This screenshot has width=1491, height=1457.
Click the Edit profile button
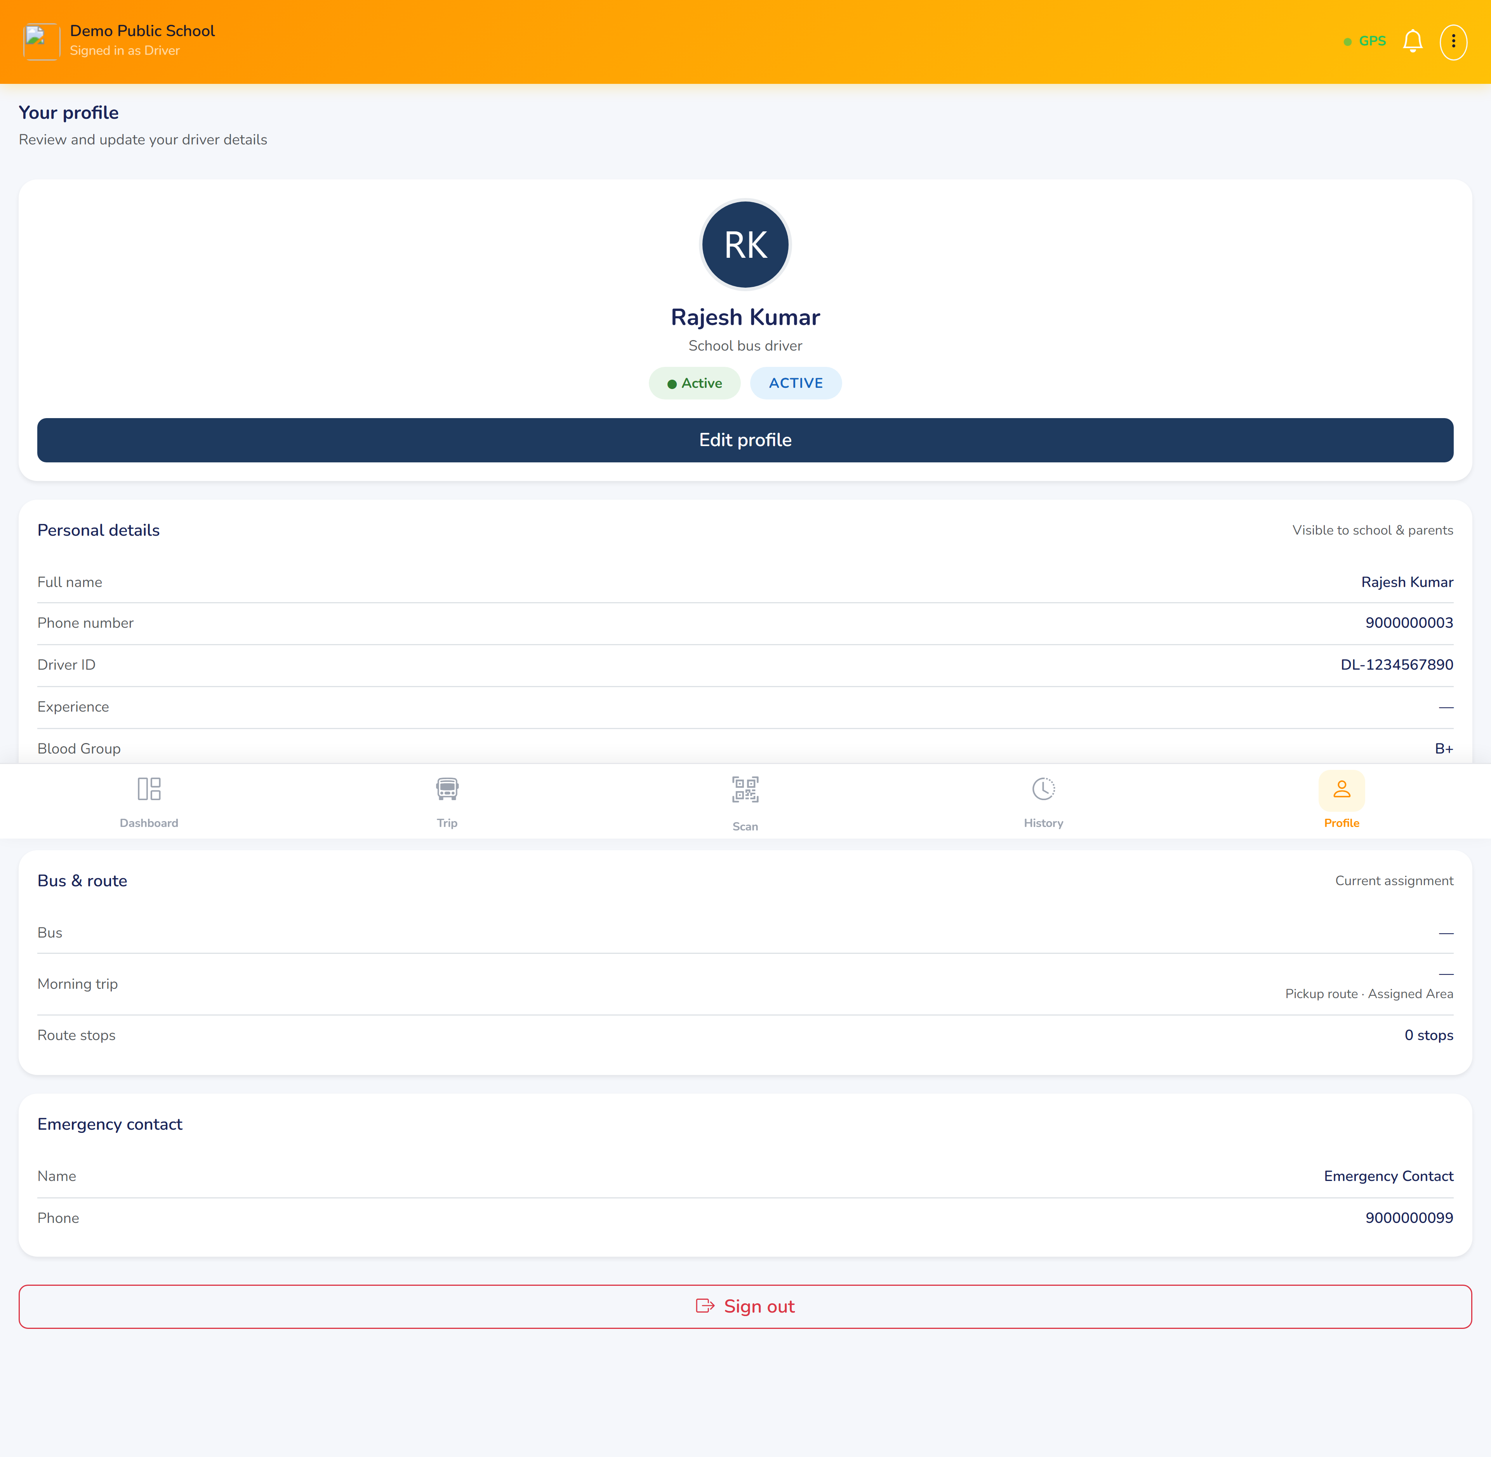[x=745, y=440]
